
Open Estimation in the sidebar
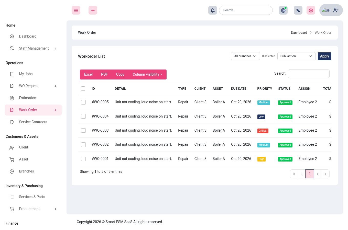33,98
